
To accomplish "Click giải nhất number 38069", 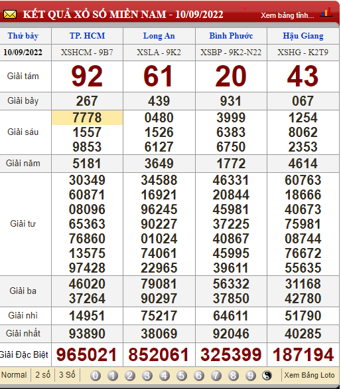I will [x=159, y=334].
